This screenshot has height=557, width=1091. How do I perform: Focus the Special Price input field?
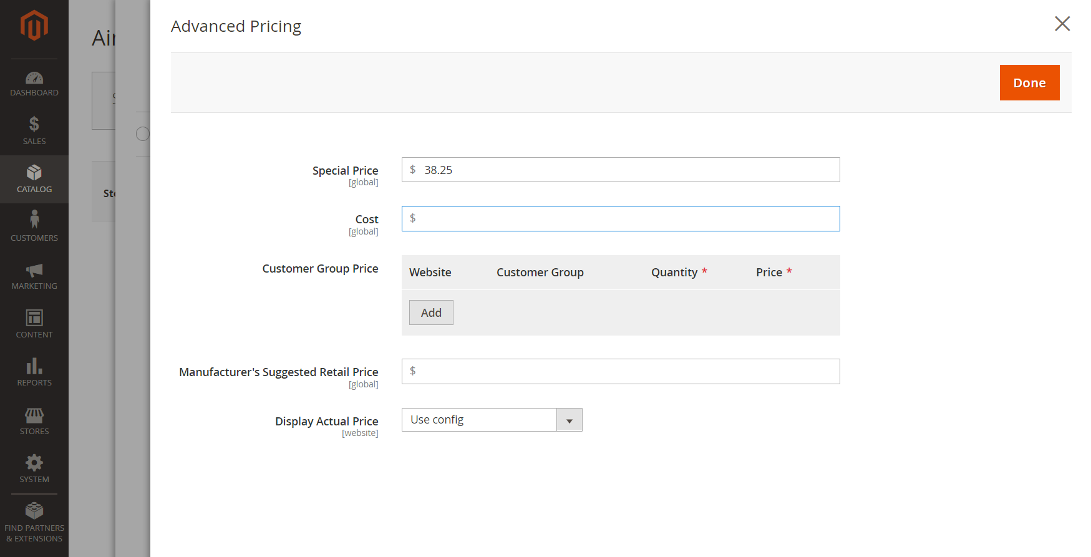(621, 170)
